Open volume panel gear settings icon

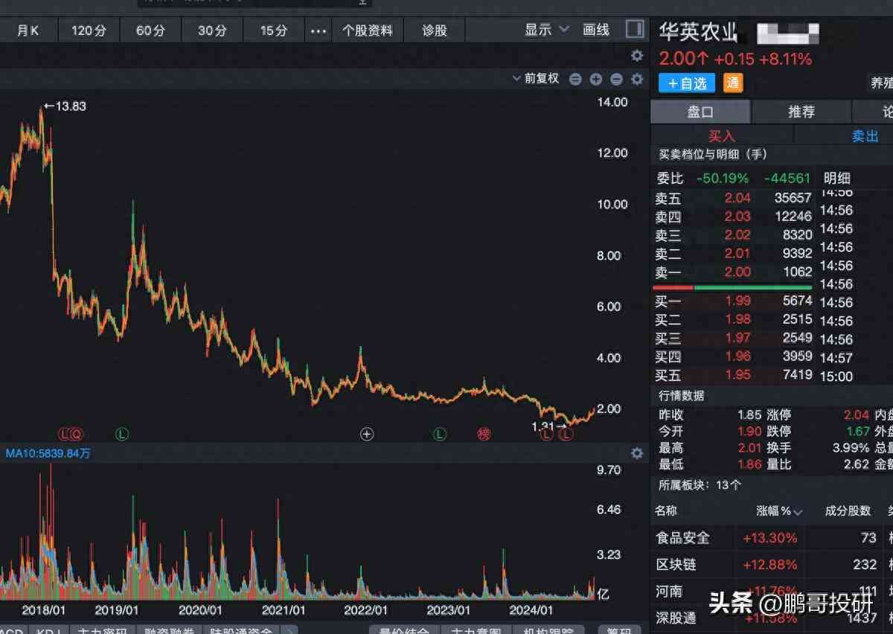[x=637, y=453]
